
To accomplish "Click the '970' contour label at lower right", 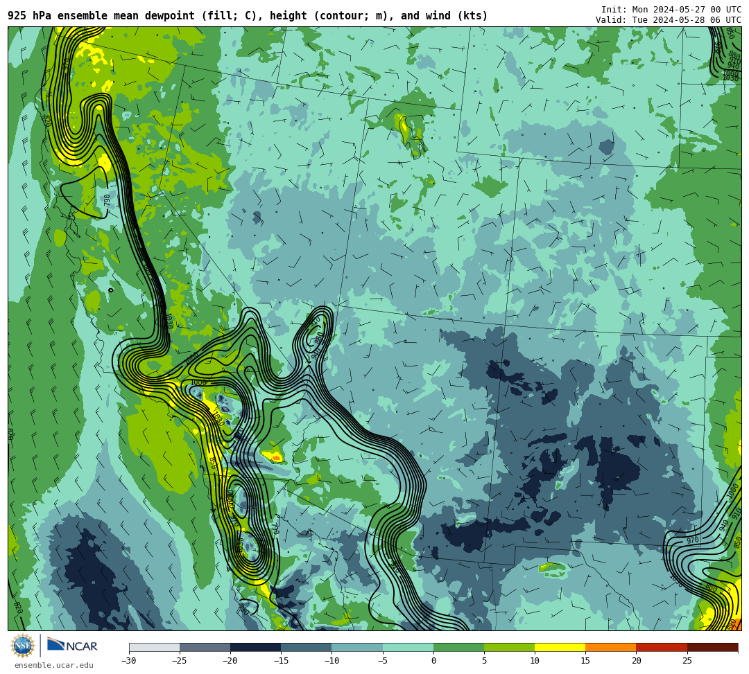I will click(693, 540).
